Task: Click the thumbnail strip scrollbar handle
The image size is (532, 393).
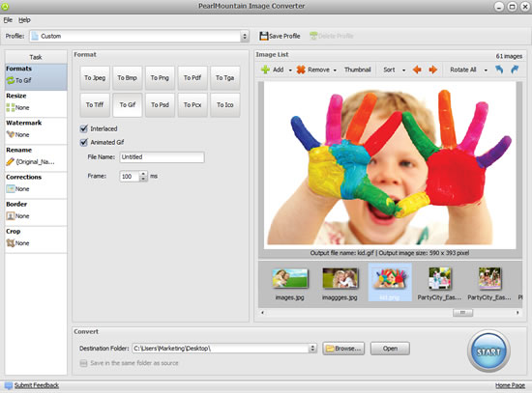Action: [x=462, y=312]
